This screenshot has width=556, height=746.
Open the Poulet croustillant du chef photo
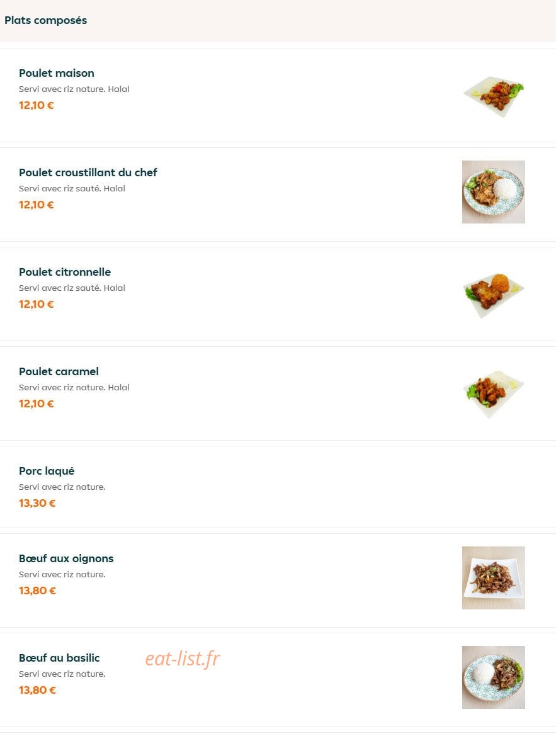pyautogui.click(x=494, y=192)
